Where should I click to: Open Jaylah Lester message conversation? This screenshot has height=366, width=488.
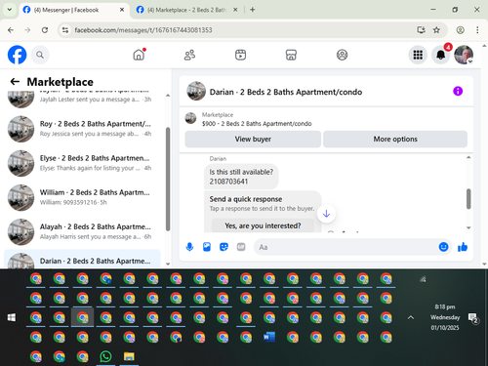pos(82,100)
